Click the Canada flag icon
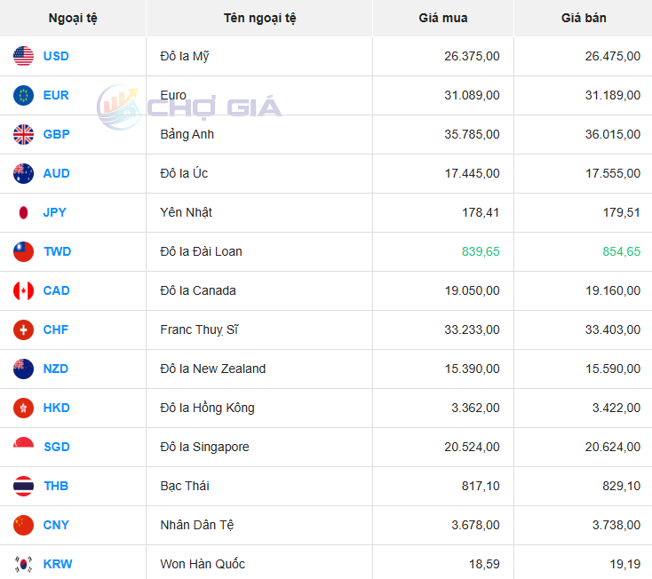The width and height of the screenshot is (652, 579). coord(24,290)
